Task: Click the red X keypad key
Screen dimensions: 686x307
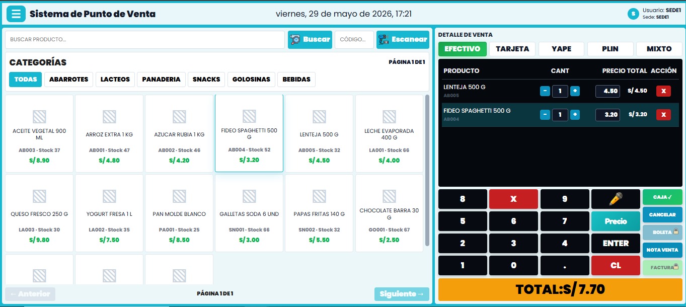Action: (513, 199)
